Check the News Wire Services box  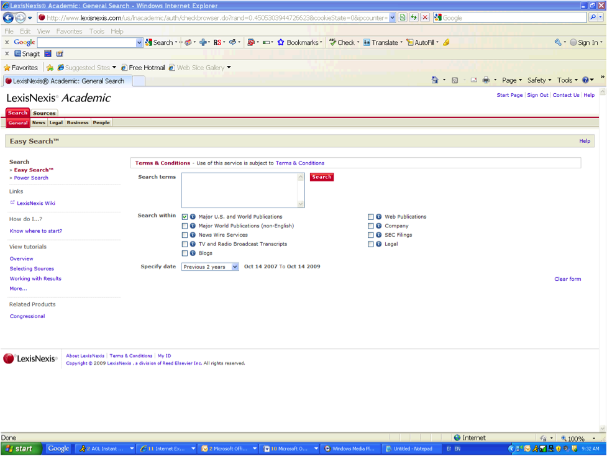(185, 235)
